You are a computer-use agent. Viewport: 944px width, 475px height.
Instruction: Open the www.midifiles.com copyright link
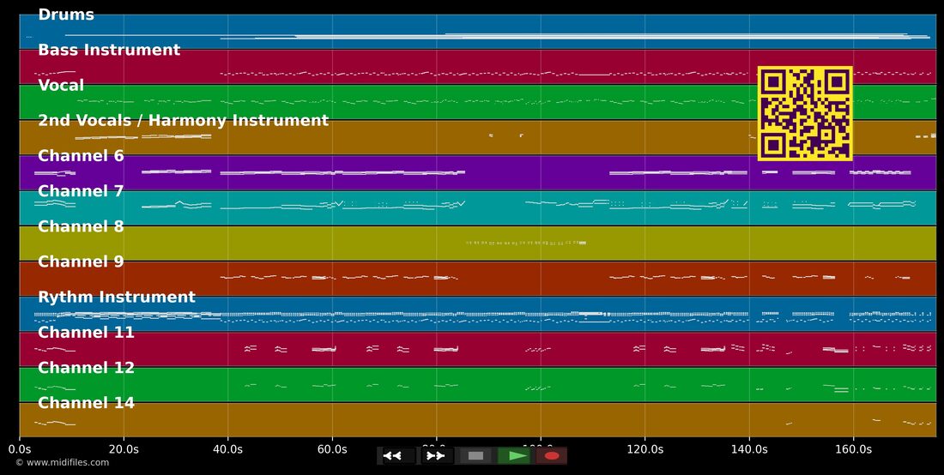tap(63, 463)
